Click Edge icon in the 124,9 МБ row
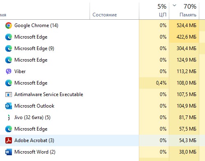205x161 pixels. point(9,60)
